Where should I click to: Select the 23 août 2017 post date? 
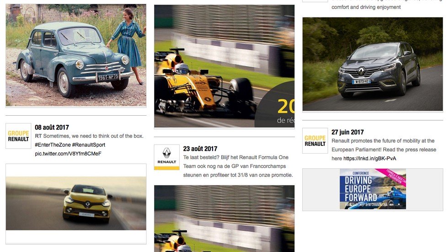pos(200,149)
